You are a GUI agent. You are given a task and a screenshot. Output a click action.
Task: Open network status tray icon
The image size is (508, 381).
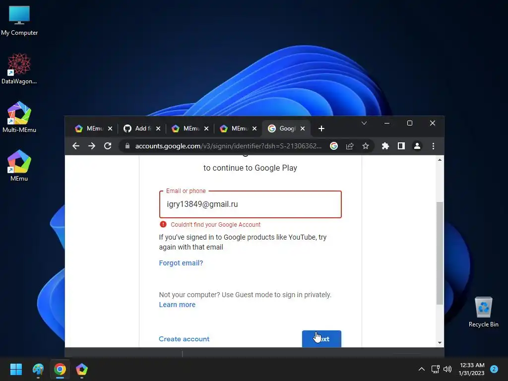pyautogui.click(x=435, y=369)
